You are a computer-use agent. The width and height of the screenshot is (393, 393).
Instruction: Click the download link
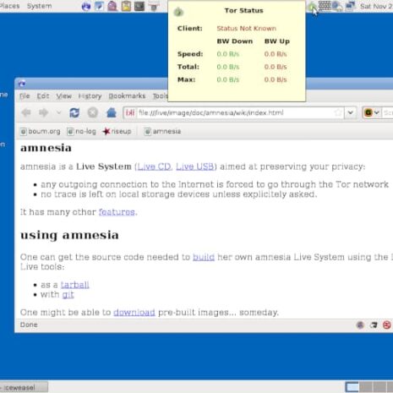134,313
